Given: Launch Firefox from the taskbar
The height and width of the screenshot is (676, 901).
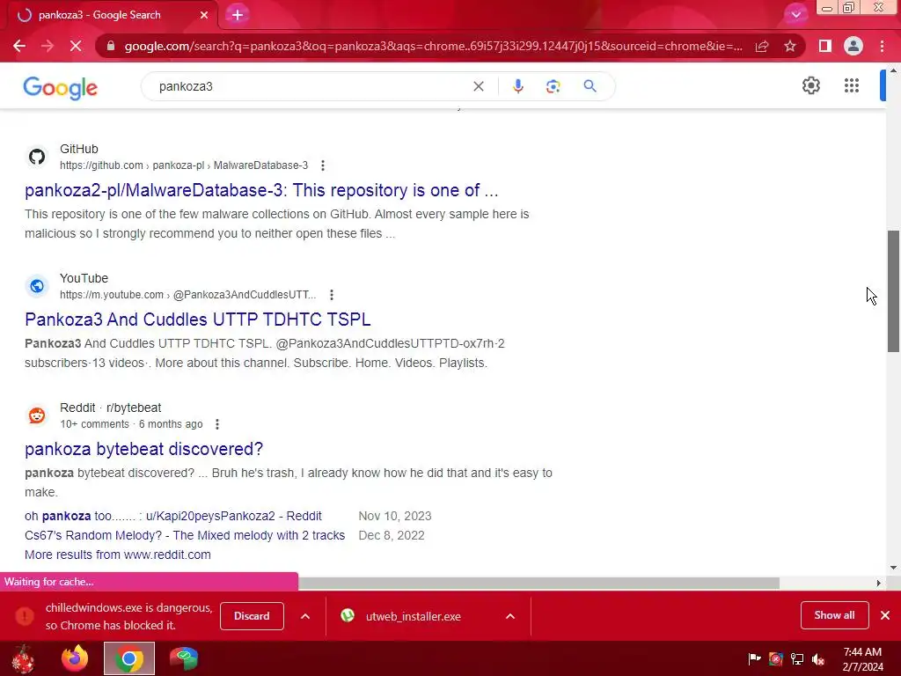Looking at the screenshot, I should 75,658.
